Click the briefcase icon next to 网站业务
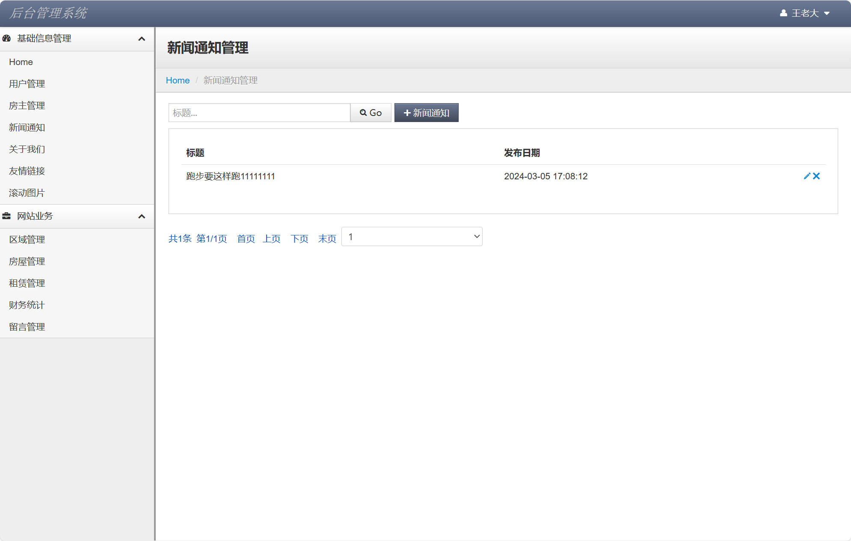Screen dimensions: 851x541 tap(6, 216)
